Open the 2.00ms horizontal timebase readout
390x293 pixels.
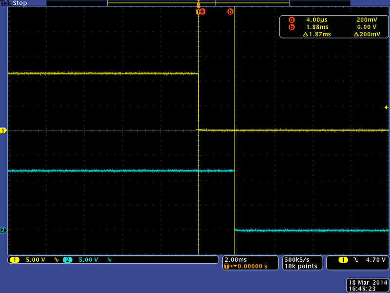235,259
